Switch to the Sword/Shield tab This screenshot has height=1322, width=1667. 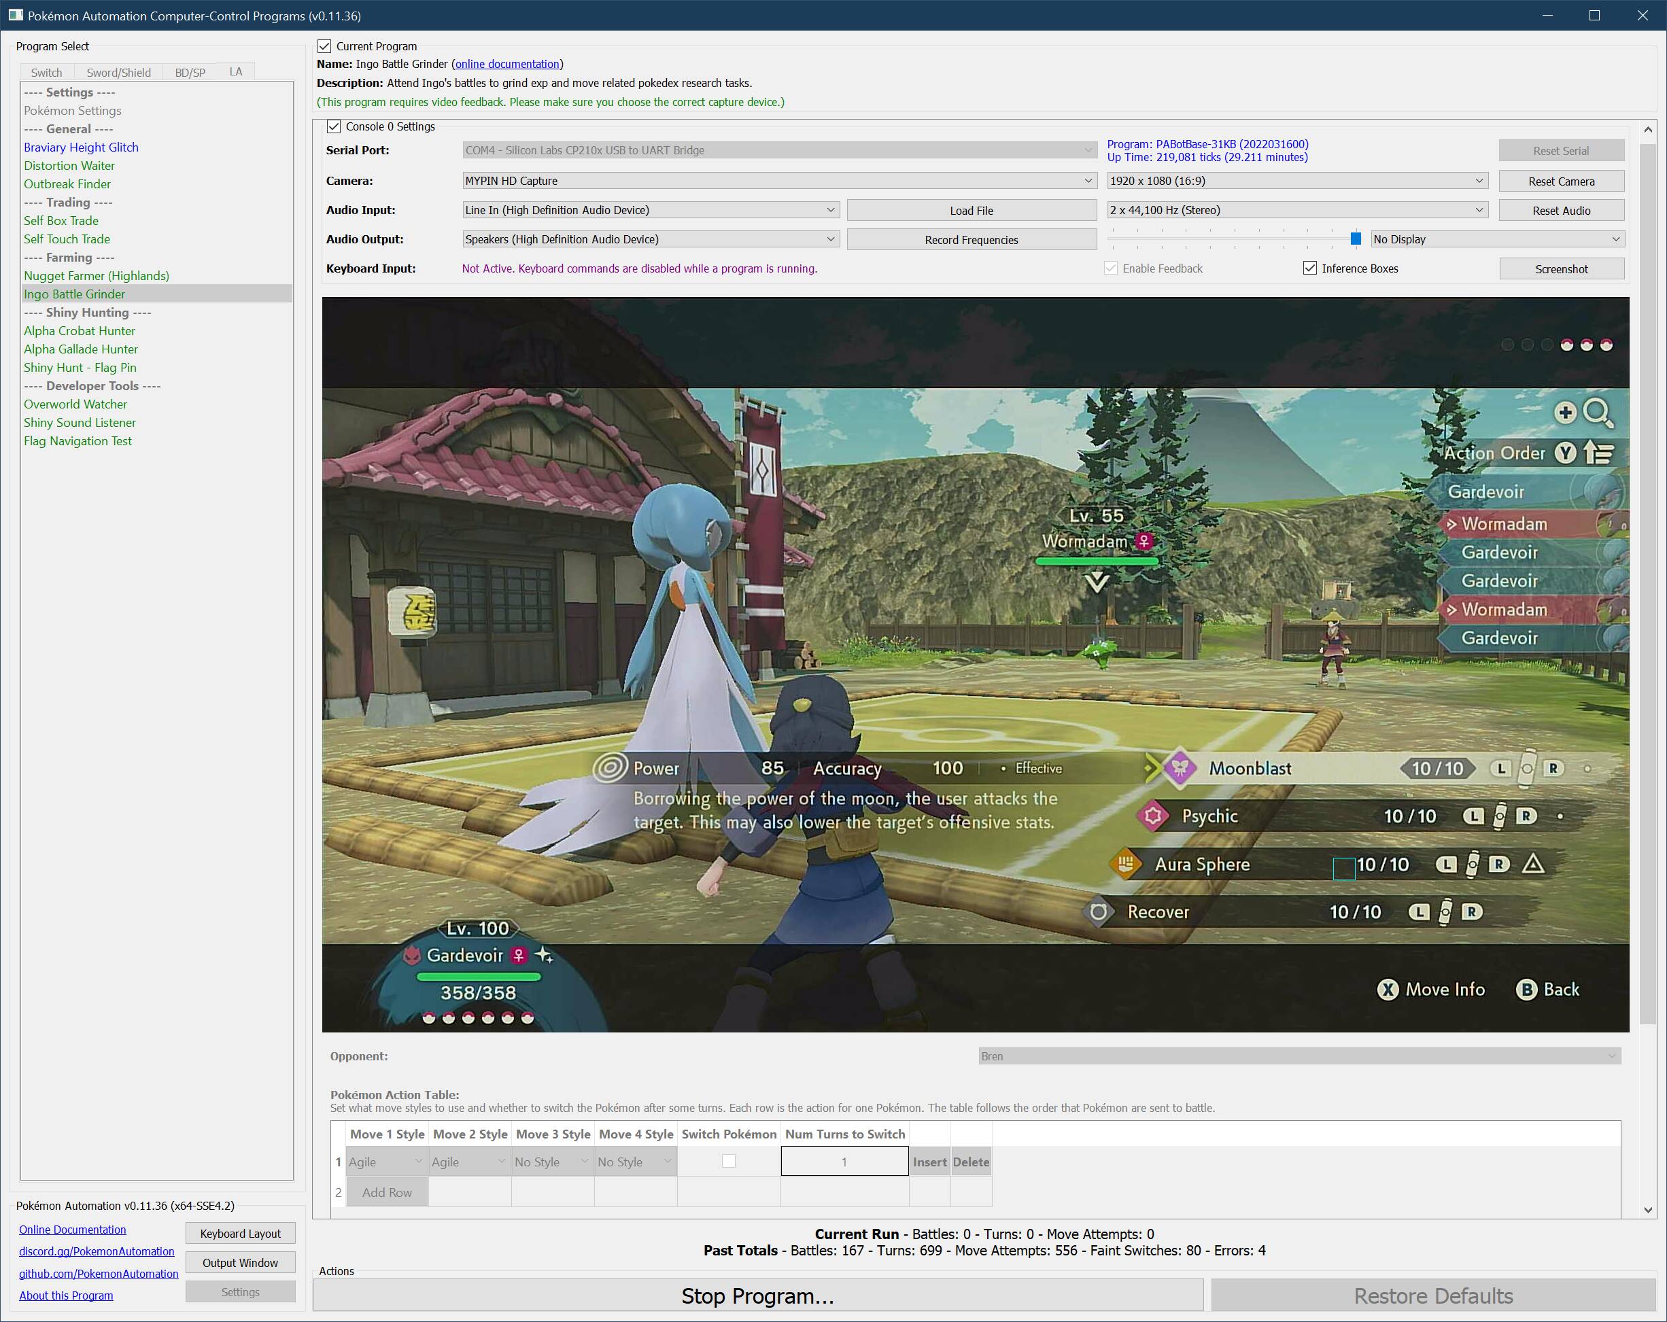point(118,73)
